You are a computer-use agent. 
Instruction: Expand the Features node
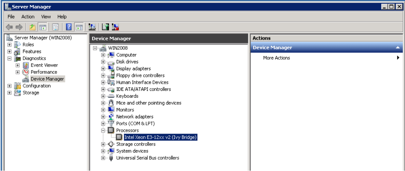coord(10,51)
